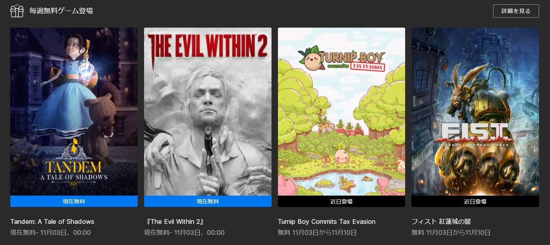The height and width of the screenshot is (245, 550).
Task: Open Turnip Boy Commits Tax Evasion cover art
Action: tap(342, 111)
